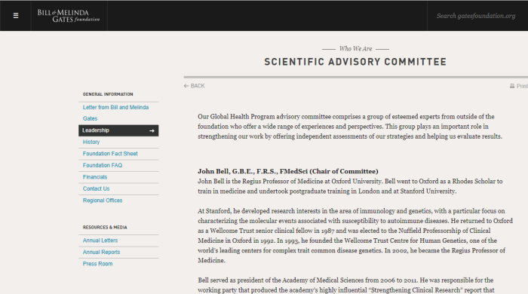Click the arrow on the Leadership item
Viewport: 528px width, 294px height.
click(152, 130)
